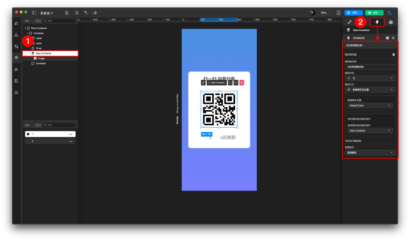Viewport: 410px width, 240px height.
Task: Open the Data Container component dropdown
Action: (370, 130)
